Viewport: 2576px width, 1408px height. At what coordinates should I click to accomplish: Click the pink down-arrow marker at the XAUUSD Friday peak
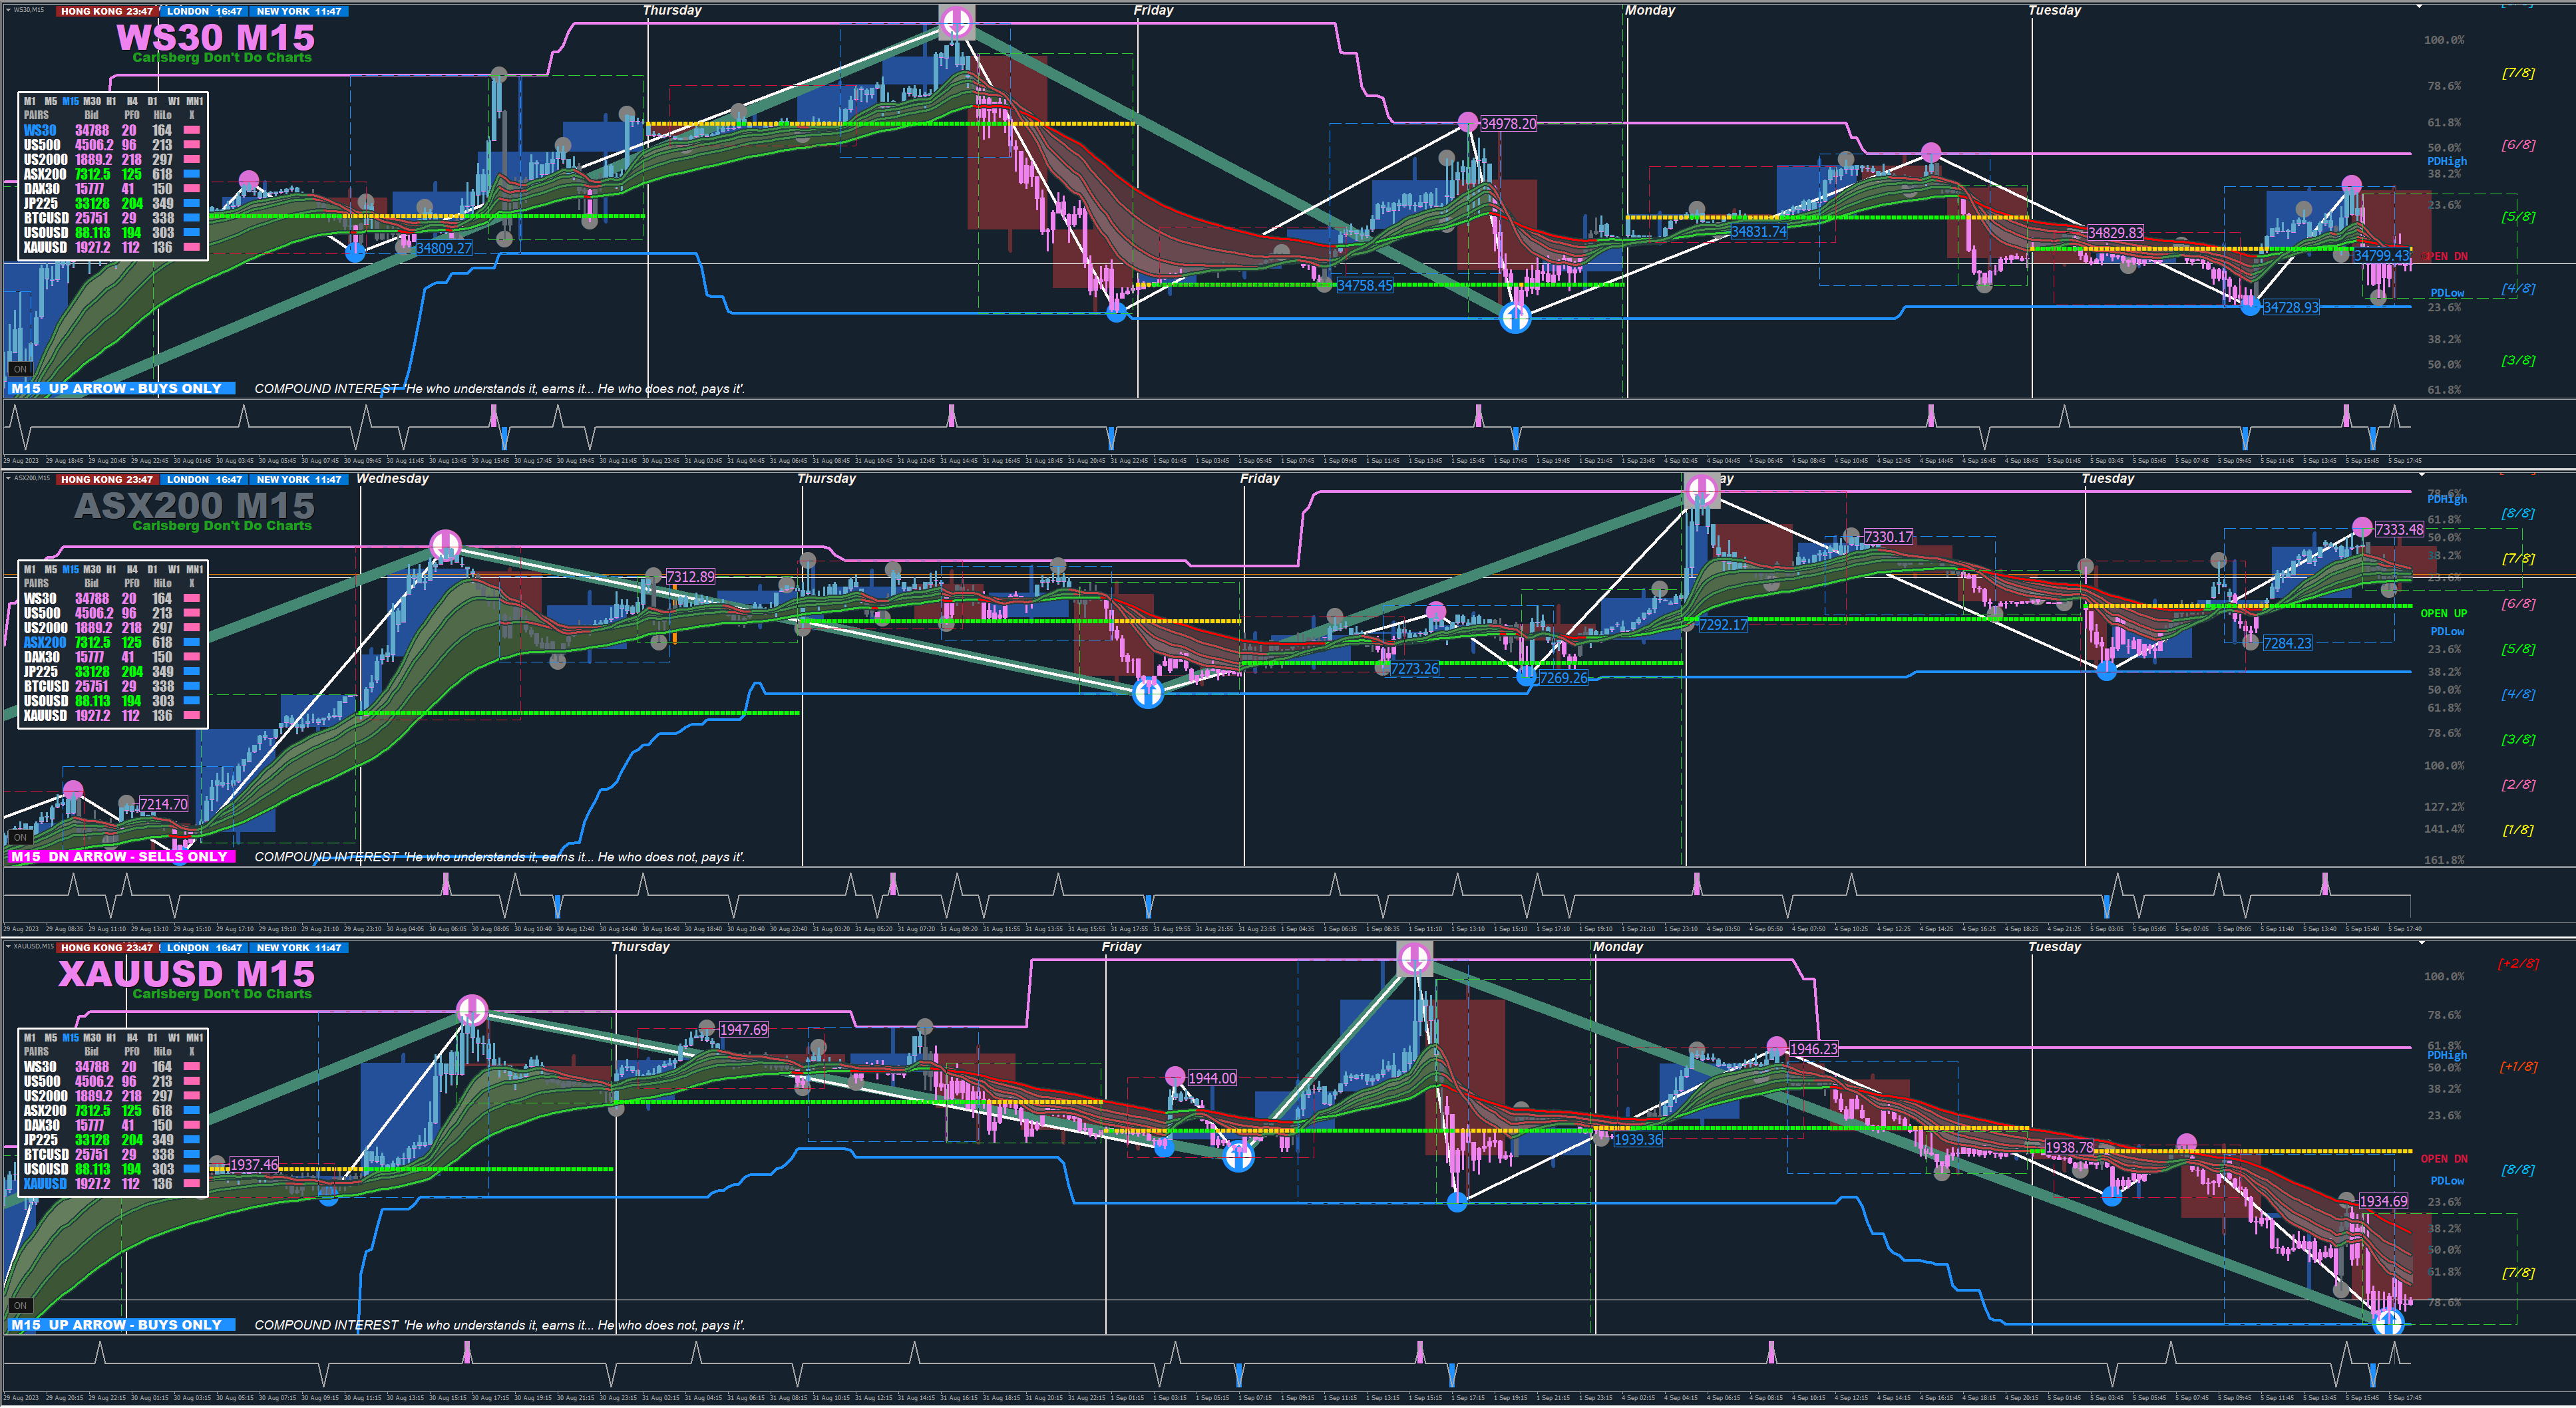[1414, 958]
